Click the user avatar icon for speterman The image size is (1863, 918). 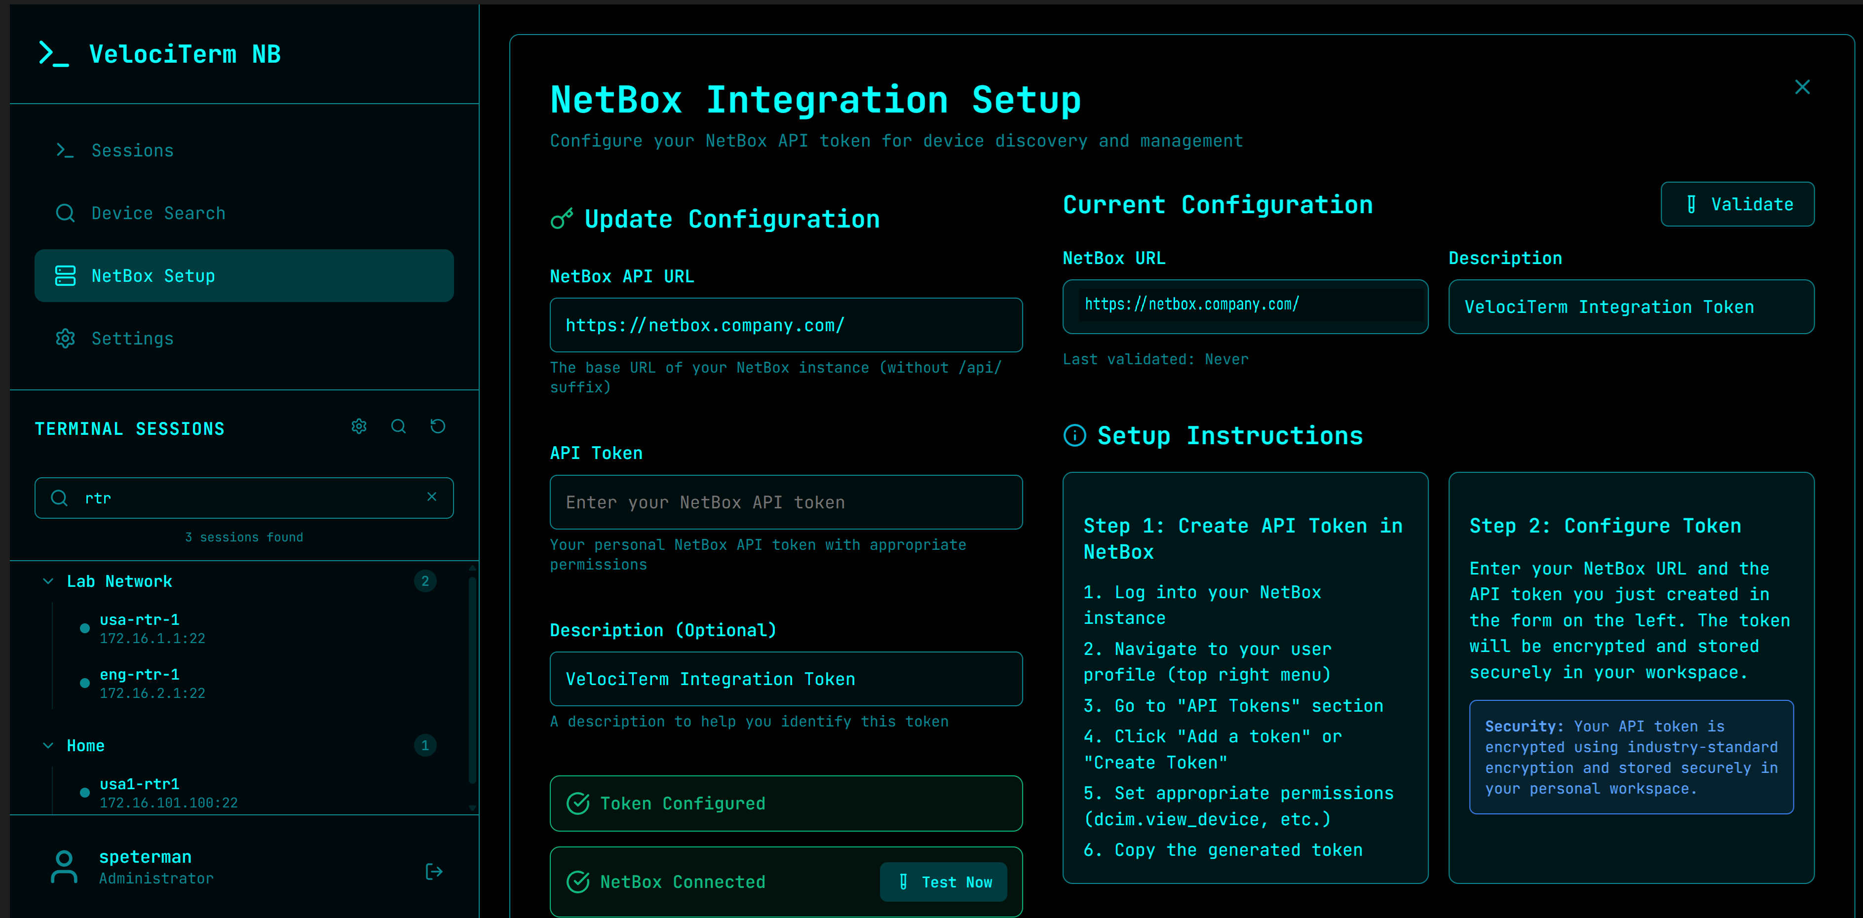(x=64, y=867)
